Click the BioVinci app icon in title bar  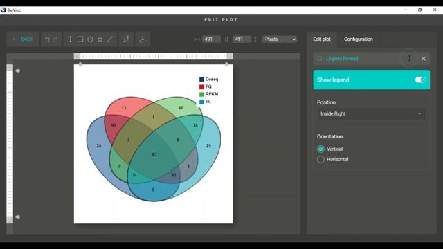(x=3, y=10)
